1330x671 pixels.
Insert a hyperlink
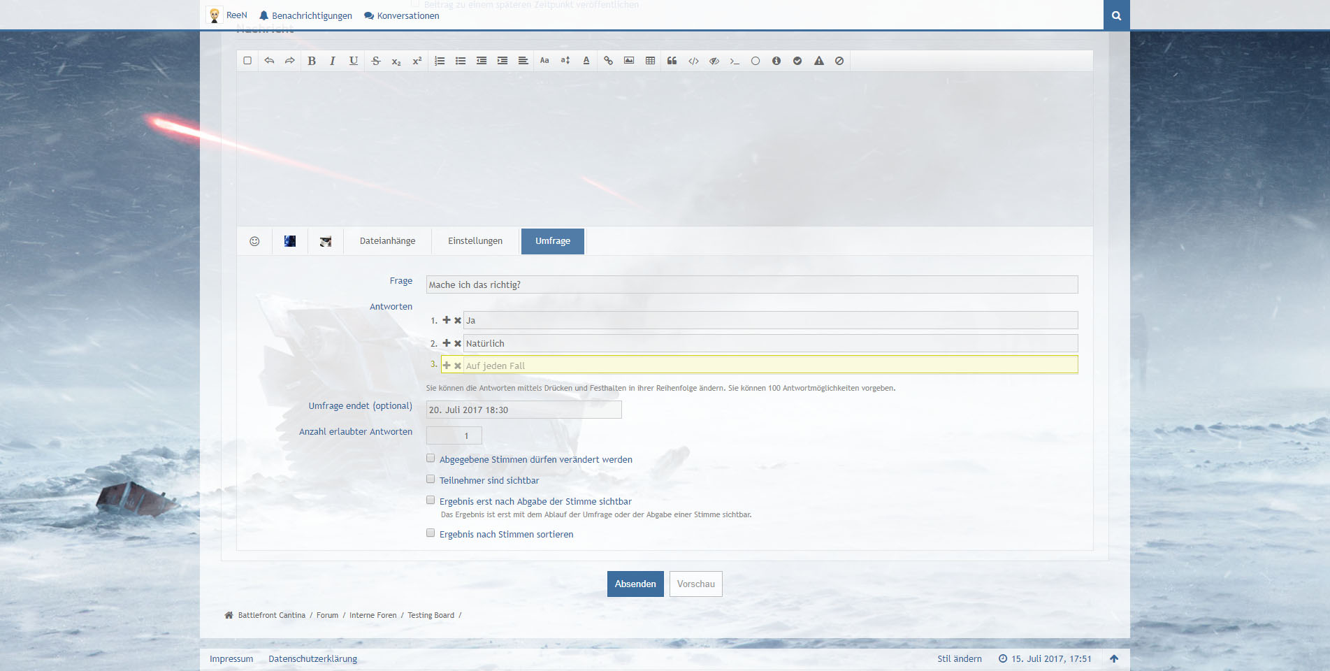[609, 61]
